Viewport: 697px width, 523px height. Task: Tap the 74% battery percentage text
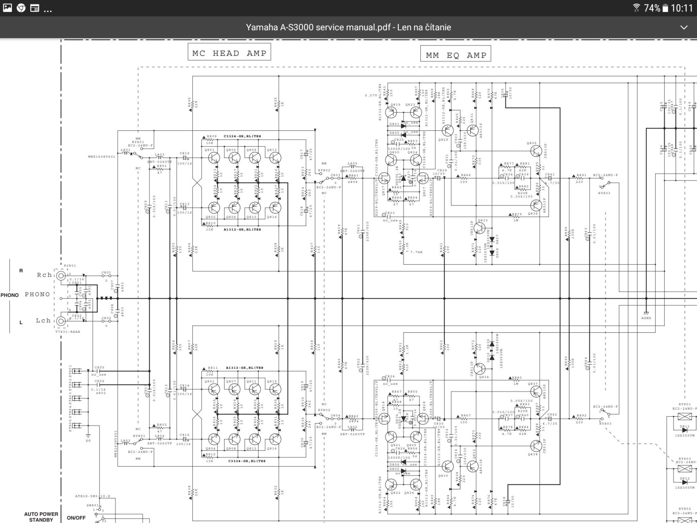(x=651, y=8)
